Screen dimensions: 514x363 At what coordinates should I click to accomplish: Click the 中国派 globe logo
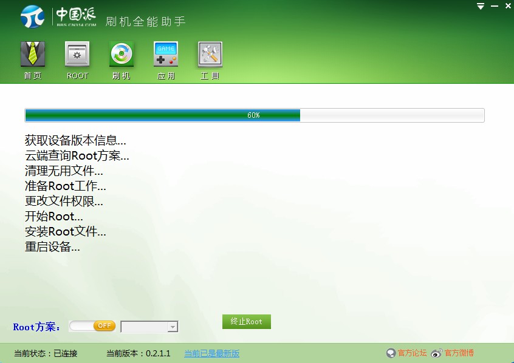pos(32,16)
